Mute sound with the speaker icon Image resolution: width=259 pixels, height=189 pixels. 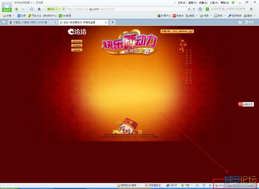[x=210, y=185]
